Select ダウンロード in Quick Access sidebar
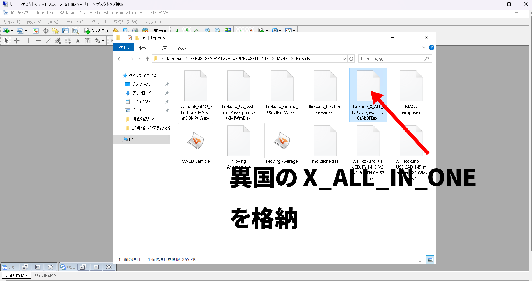The image size is (532, 281). [x=141, y=93]
